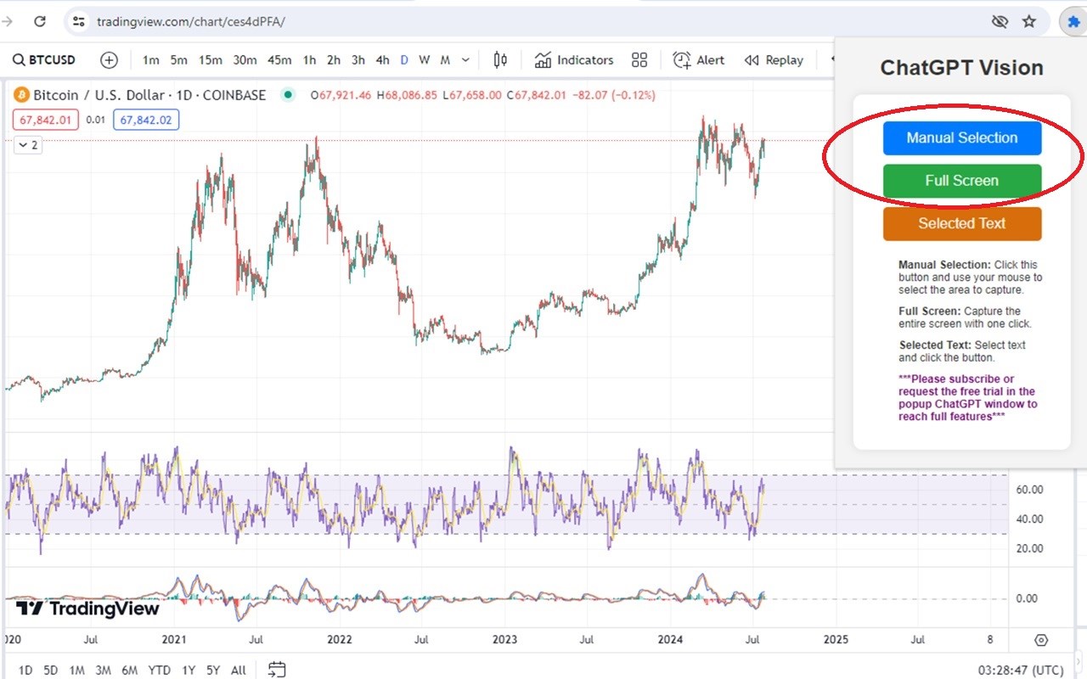Add symbol with the plus icon
The width and height of the screenshot is (1087, 679).
[x=109, y=60]
